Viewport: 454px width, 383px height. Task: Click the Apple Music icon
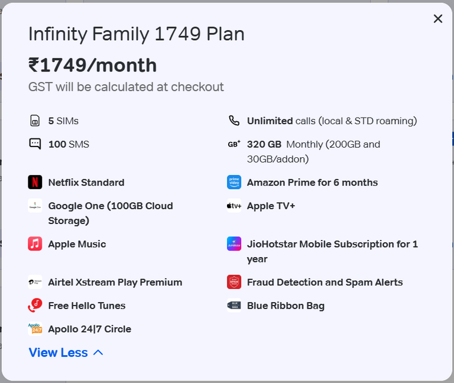[35, 244]
